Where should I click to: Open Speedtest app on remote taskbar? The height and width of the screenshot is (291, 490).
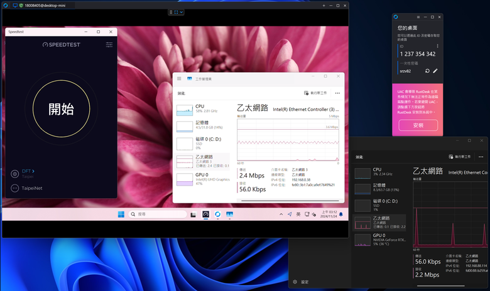[x=205, y=214]
